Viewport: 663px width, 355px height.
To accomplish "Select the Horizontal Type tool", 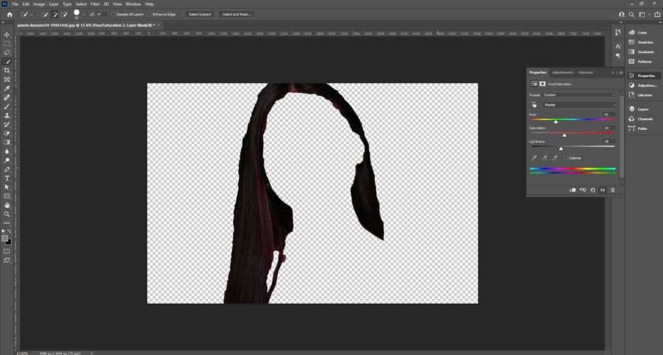I will (x=6, y=178).
